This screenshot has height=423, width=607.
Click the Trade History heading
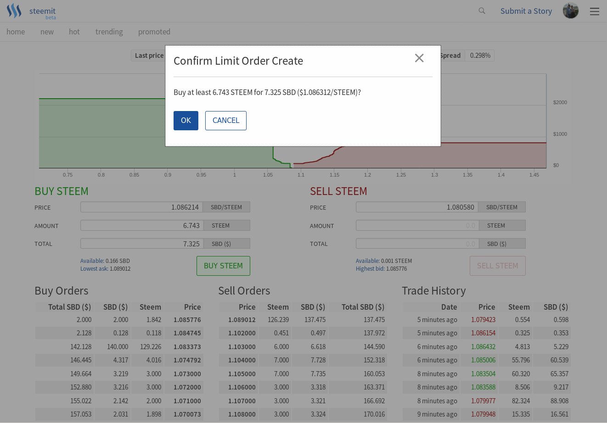434,291
